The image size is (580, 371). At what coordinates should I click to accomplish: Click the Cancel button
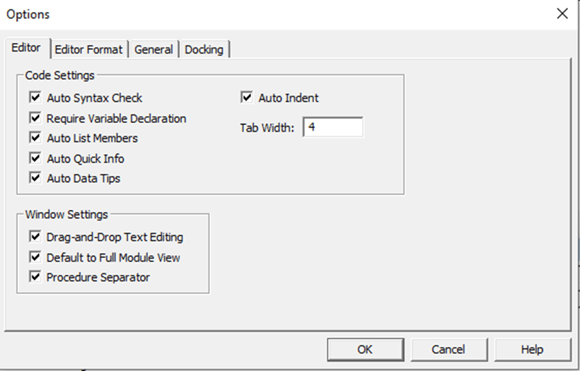pos(448,350)
